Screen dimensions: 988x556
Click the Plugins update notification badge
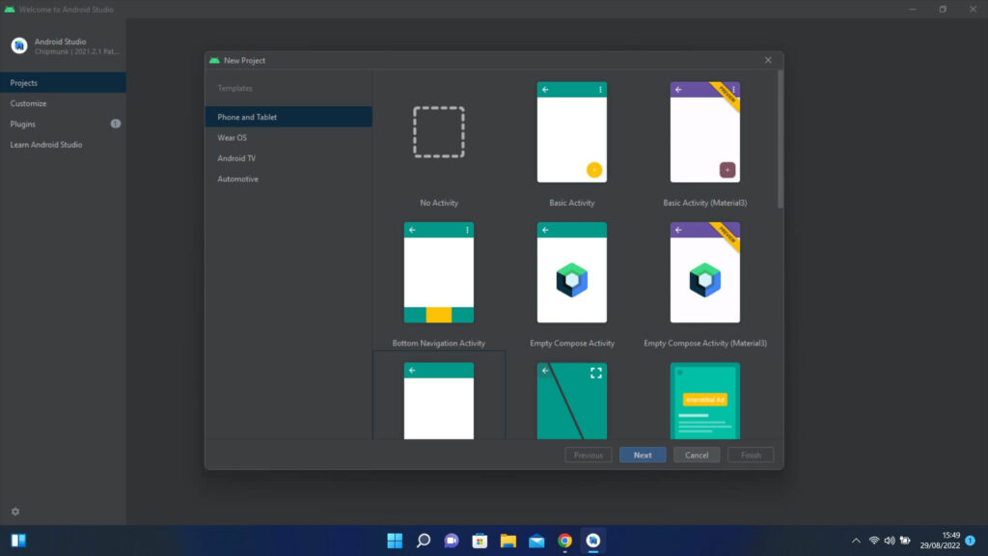click(x=116, y=124)
